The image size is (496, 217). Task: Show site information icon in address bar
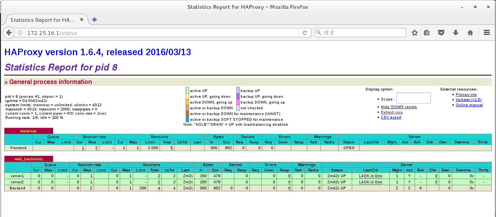pyautogui.click(x=20, y=33)
